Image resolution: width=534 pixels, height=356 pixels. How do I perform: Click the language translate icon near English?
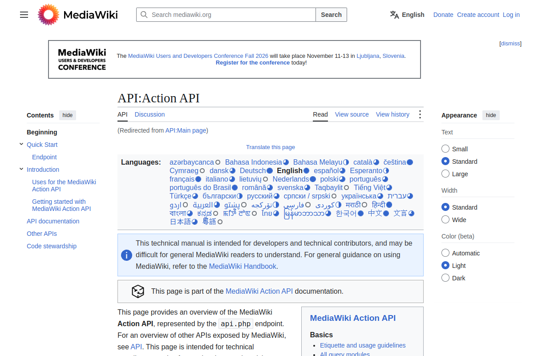pos(395,15)
